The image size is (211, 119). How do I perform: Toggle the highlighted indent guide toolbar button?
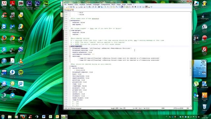coord(122,7)
